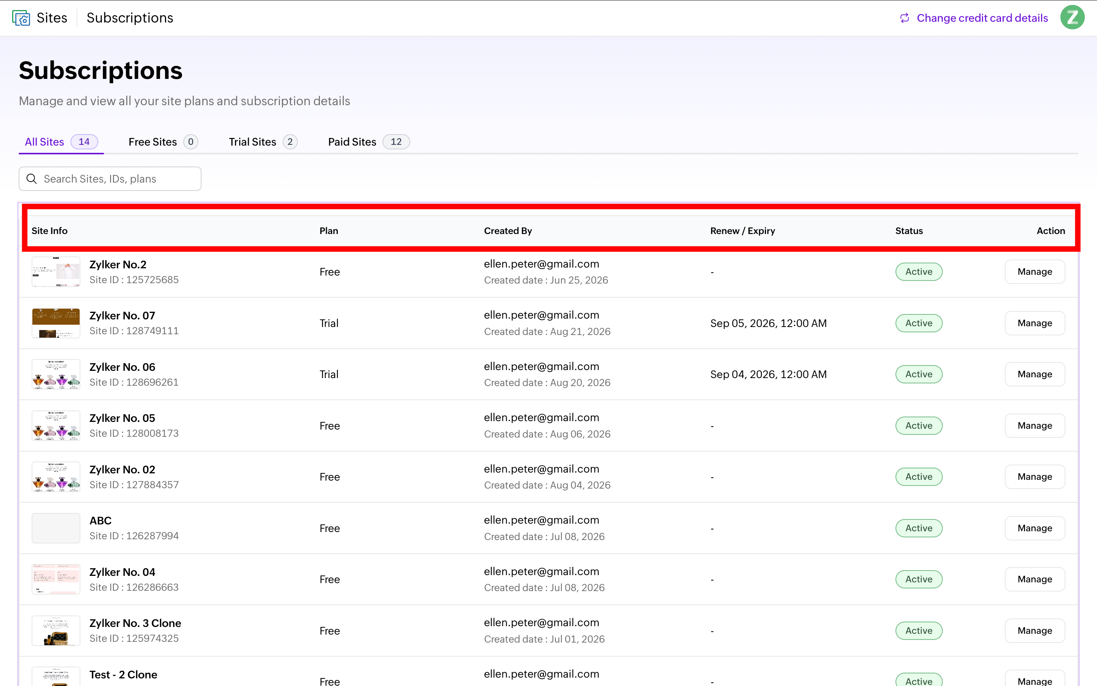Click the expiry date Sep 05, 2026, 12:00 AM

(x=768, y=323)
